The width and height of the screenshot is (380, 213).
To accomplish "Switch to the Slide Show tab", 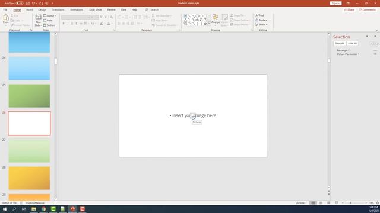I will pyautogui.click(x=95, y=10).
